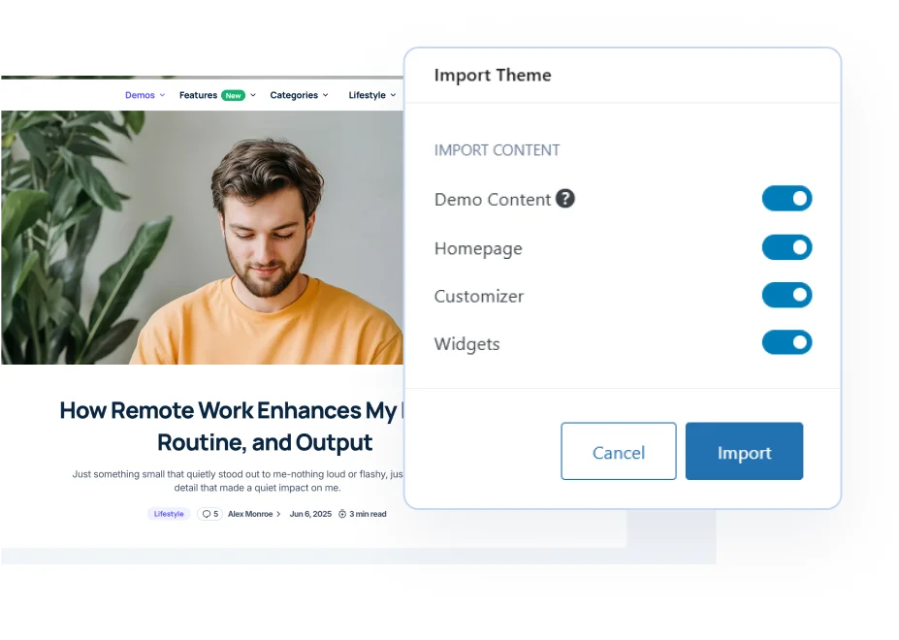Click the Cancel button

(619, 451)
